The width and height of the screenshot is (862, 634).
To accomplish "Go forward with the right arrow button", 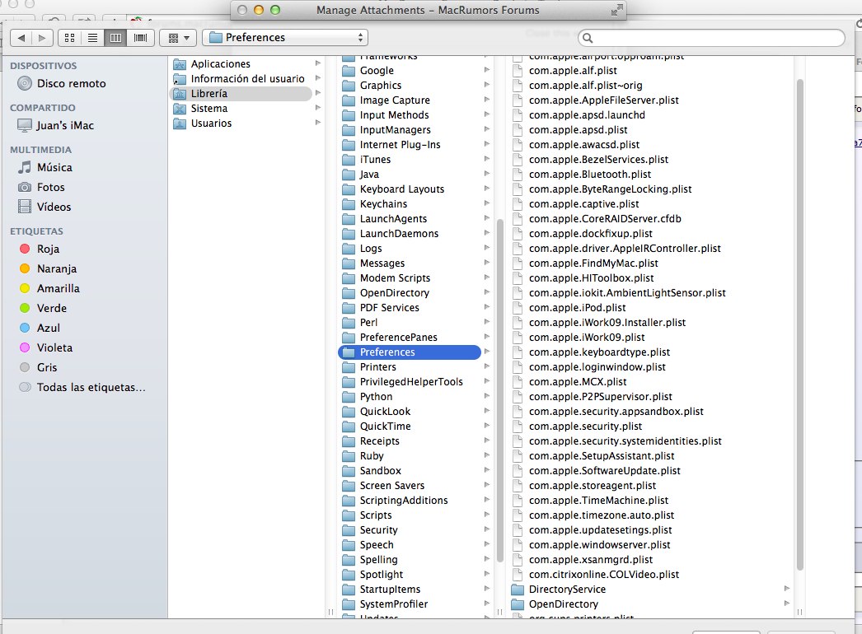I will tap(42, 38).
